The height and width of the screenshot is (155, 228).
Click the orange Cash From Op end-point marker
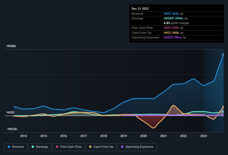coord(223,107)
